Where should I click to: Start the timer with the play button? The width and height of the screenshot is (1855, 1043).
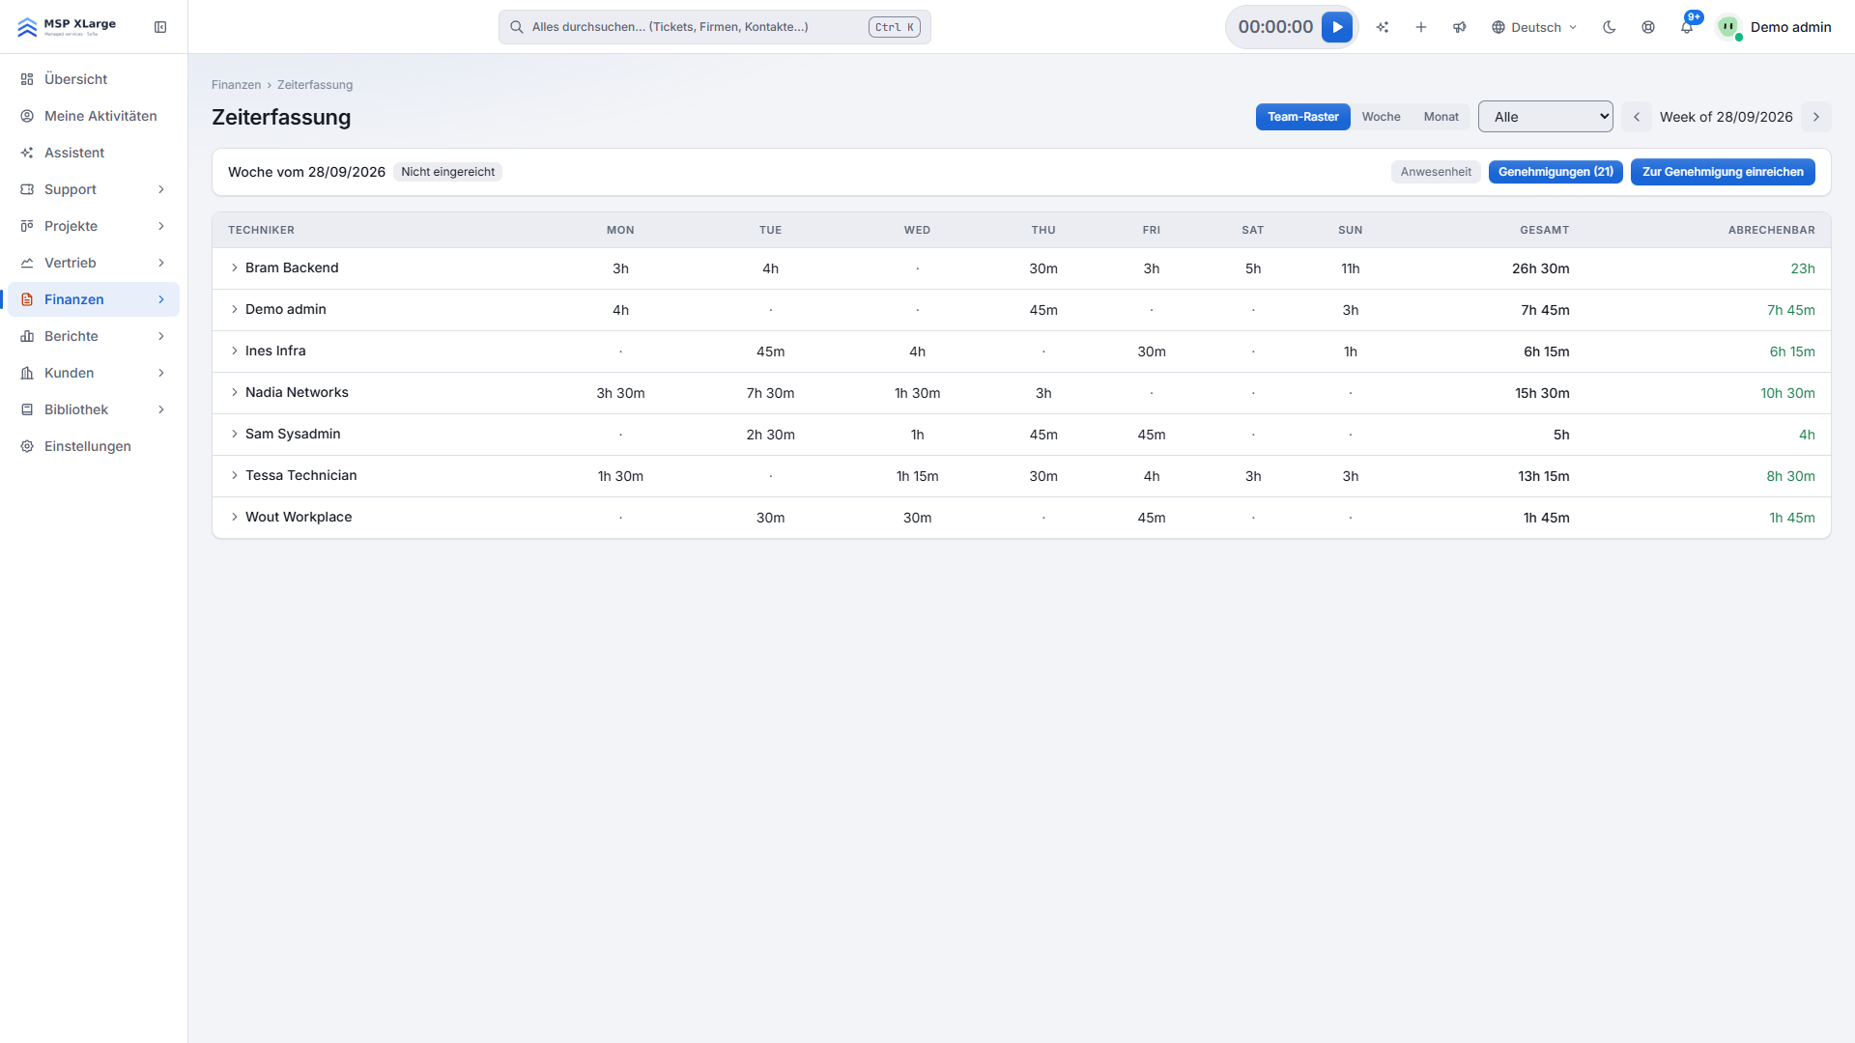pyautogui.click(x=1337, y=27)
